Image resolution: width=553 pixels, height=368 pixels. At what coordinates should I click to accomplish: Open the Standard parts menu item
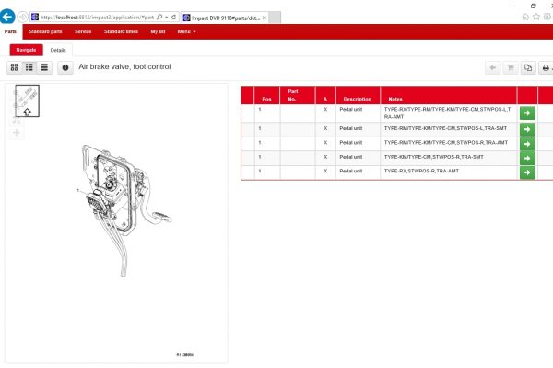point(45,31)
